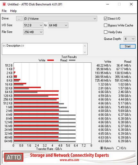The width and height of the screenshot is (138, 165).
Task: Expand the (D:) Volume drive dropdown
Action: (60, 19)
